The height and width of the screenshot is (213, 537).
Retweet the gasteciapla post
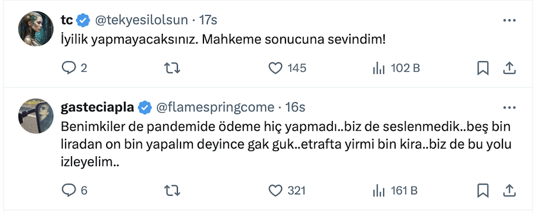(x=172, y=190)
